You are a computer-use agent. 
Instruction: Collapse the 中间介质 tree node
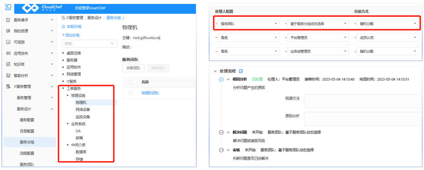[x=68, y=145]
